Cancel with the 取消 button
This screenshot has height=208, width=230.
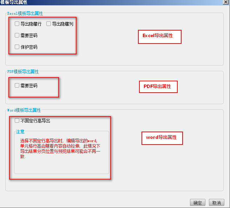(217, 203)
